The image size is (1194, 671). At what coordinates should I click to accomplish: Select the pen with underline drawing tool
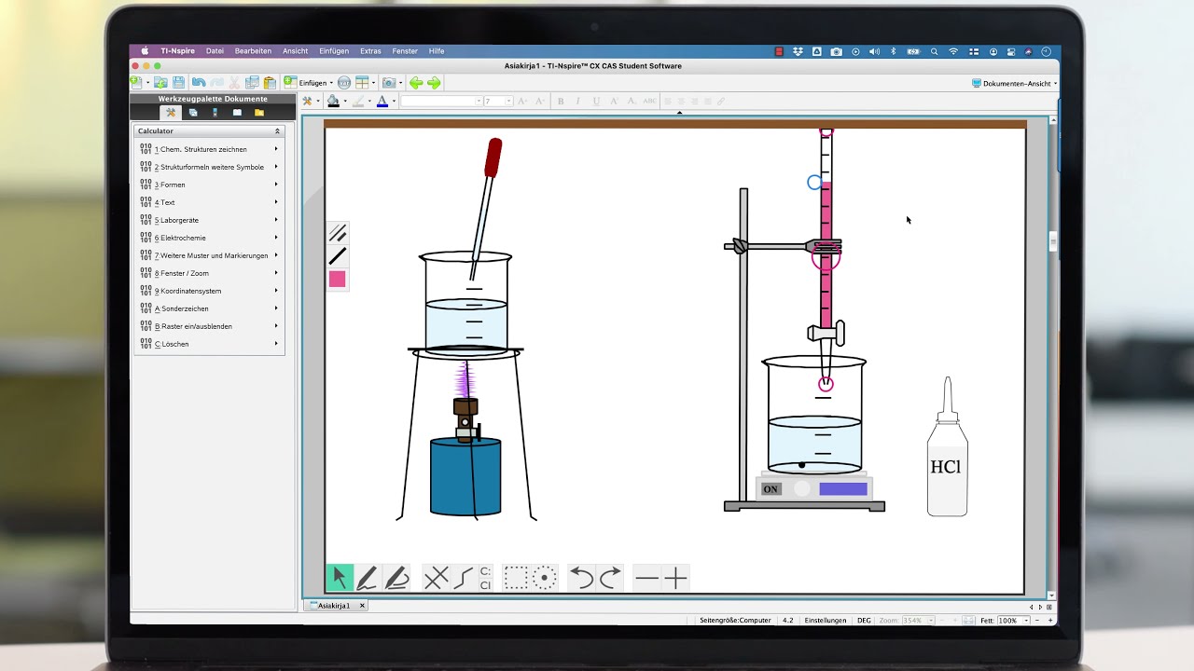click(x=396, y=578)
